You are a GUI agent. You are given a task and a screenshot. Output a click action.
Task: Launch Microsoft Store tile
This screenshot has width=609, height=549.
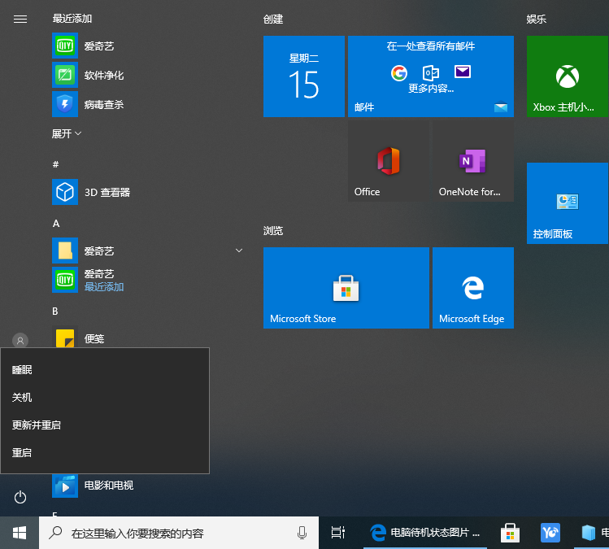pos(346,288)
